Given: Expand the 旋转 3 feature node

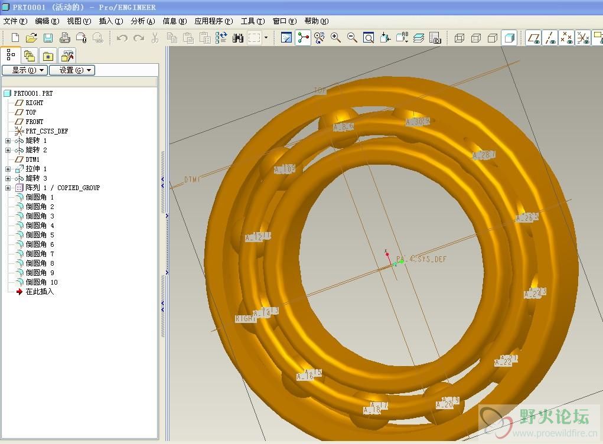Looking at the screenshot, I should (x=8, y=178).
